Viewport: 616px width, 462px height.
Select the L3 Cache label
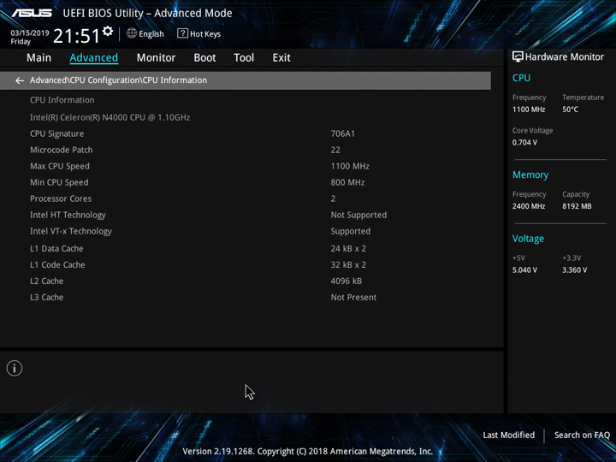pyautogui.click(x=47, y=297)
